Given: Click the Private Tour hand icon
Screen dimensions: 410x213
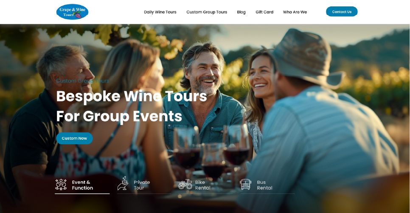Looking at the screenshot, I should pos(123,183).
